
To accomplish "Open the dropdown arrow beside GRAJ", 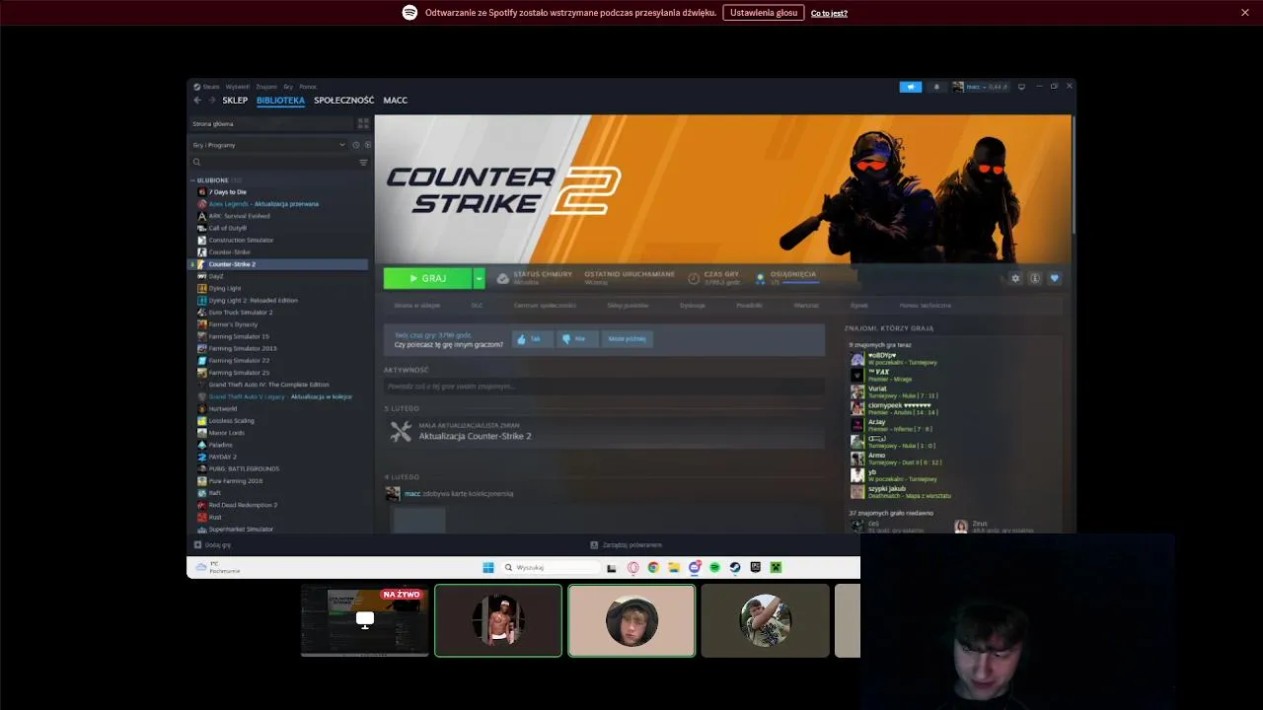I will coord(479,279).
